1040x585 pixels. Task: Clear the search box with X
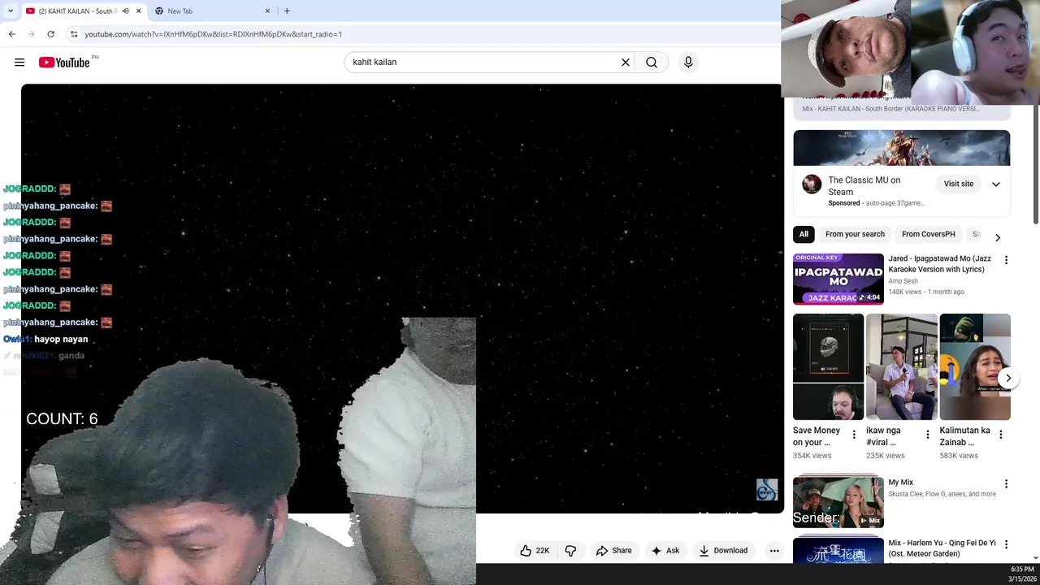click(x=626, y=62)
